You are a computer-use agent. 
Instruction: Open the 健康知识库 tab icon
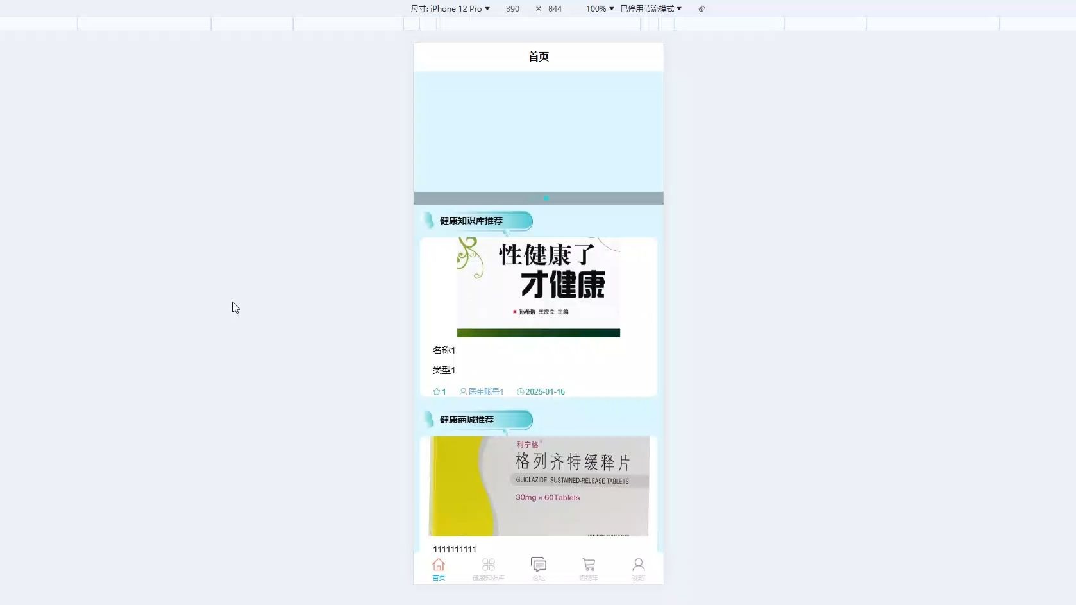[489, 565]
